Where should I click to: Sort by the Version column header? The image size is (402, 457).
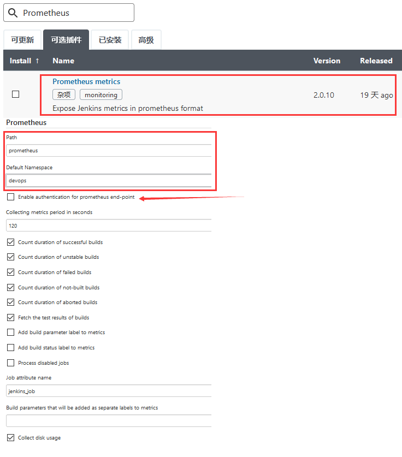tap(327, 61)
